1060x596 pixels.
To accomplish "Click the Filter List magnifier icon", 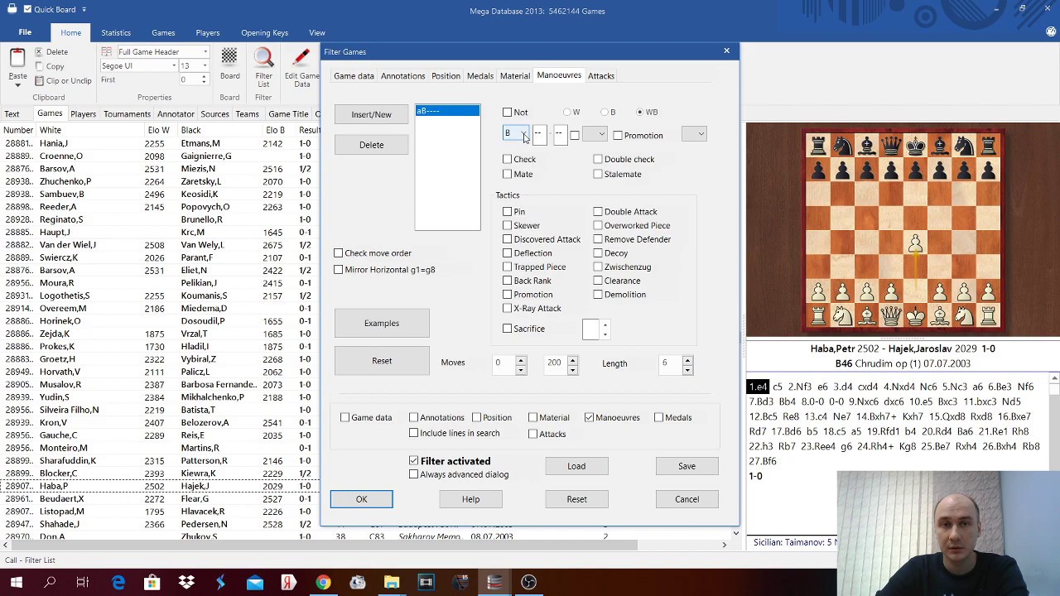I will (x=263, y=58).
